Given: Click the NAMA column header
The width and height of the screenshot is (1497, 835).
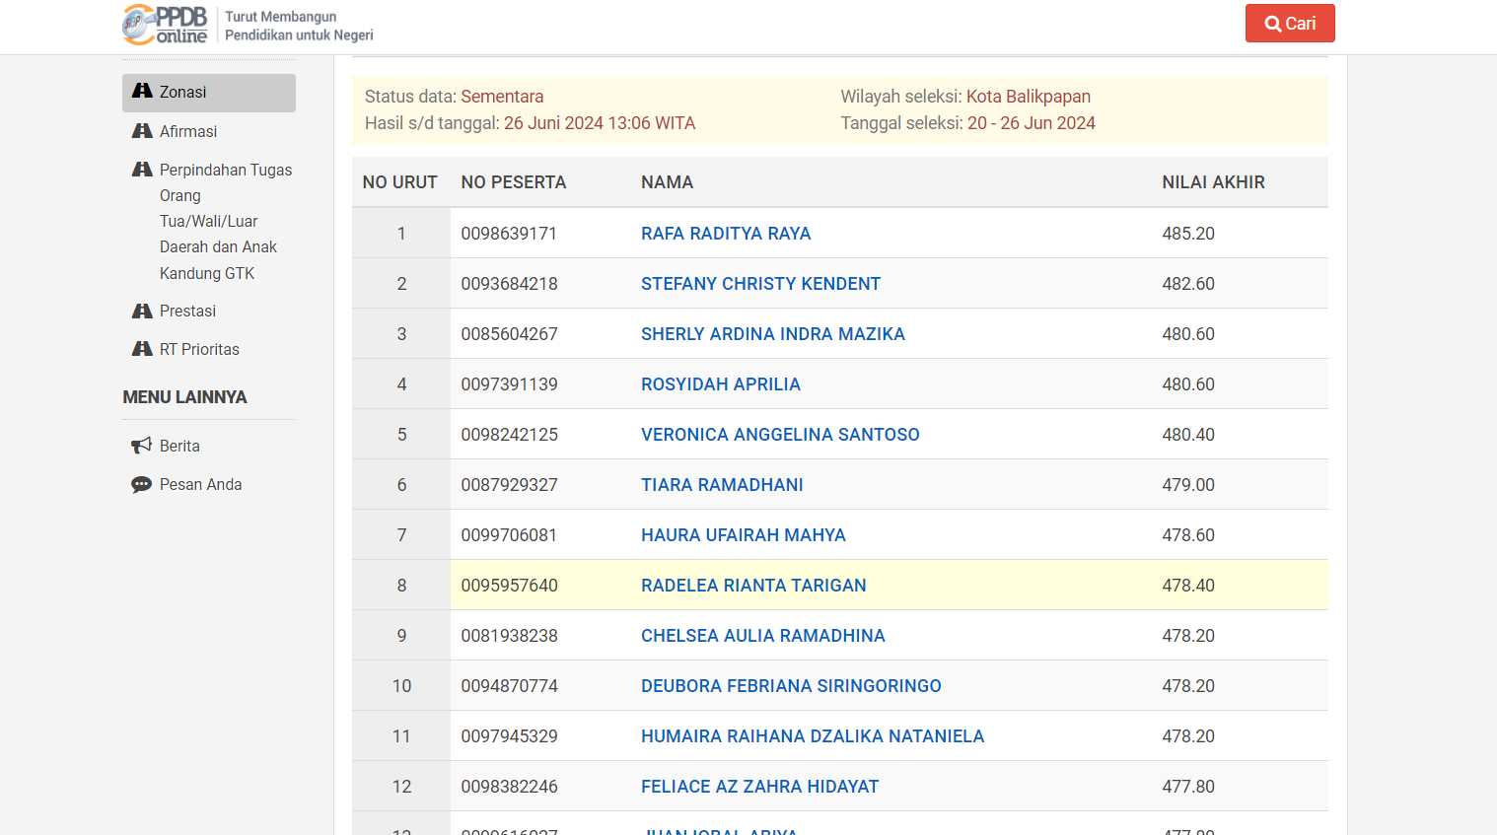Looking at the screenshot, I should (x=668, y=182).
